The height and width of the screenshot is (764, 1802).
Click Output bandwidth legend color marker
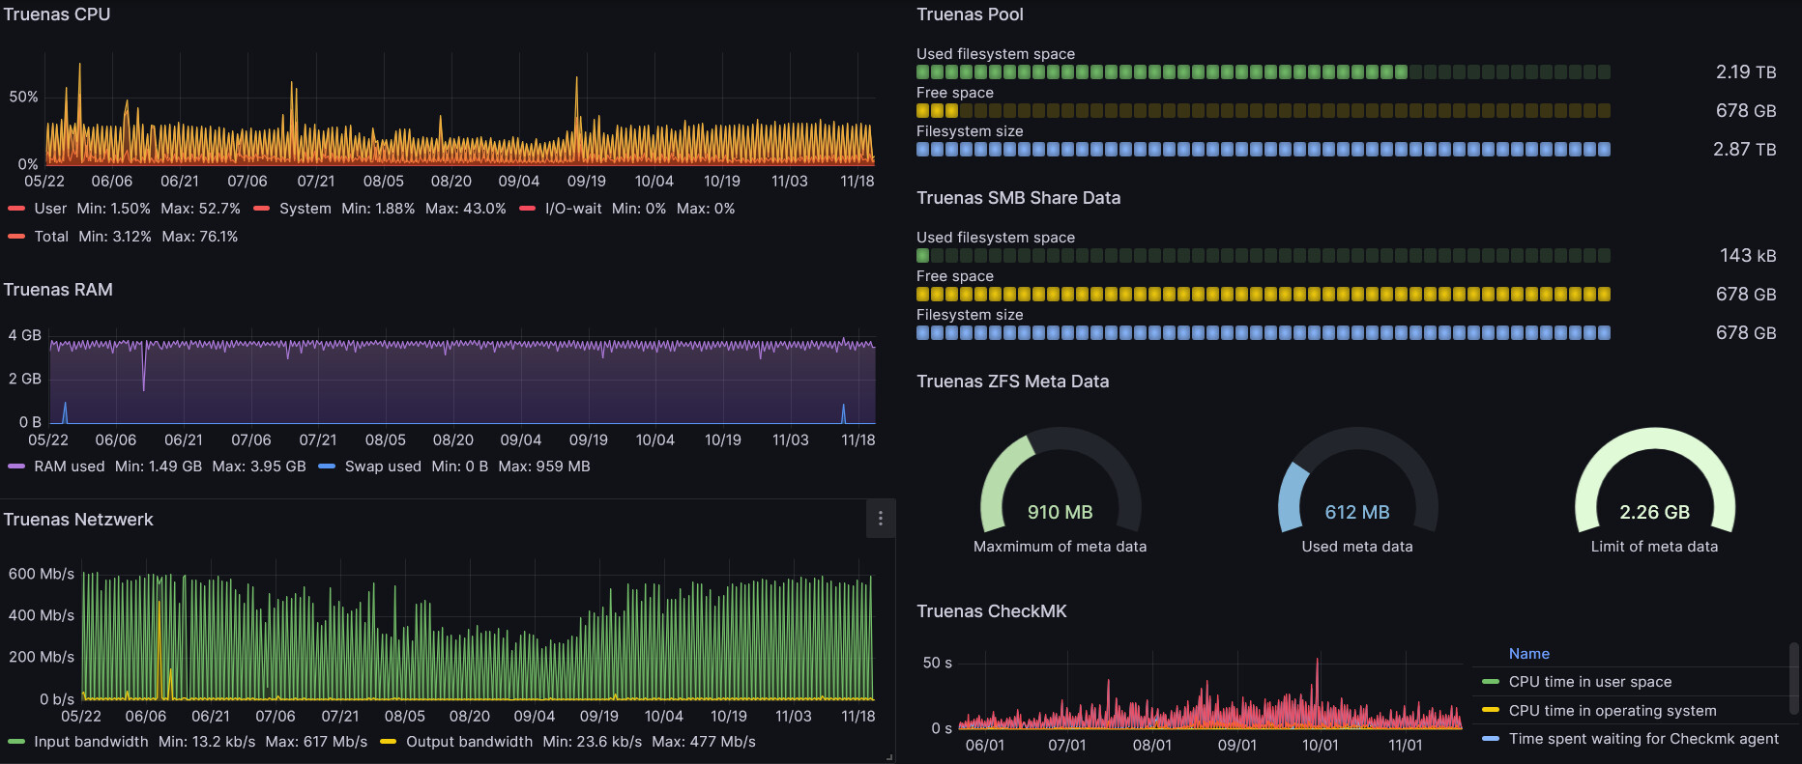(389, 742)
